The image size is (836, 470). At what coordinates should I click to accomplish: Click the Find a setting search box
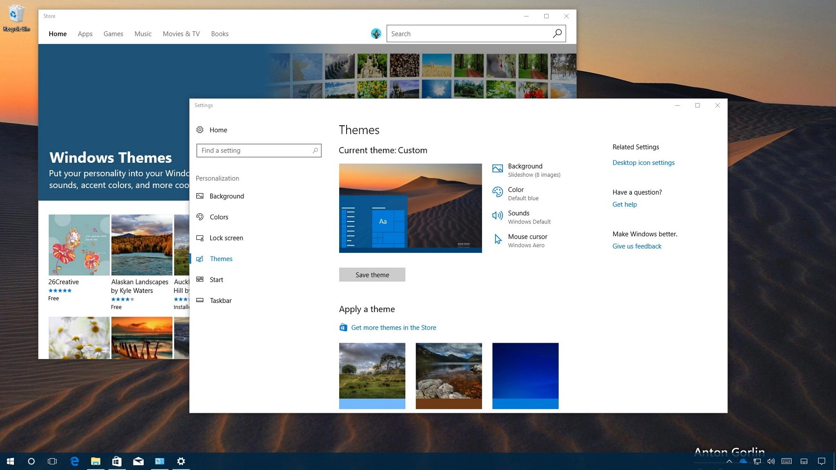click(255, 151)
